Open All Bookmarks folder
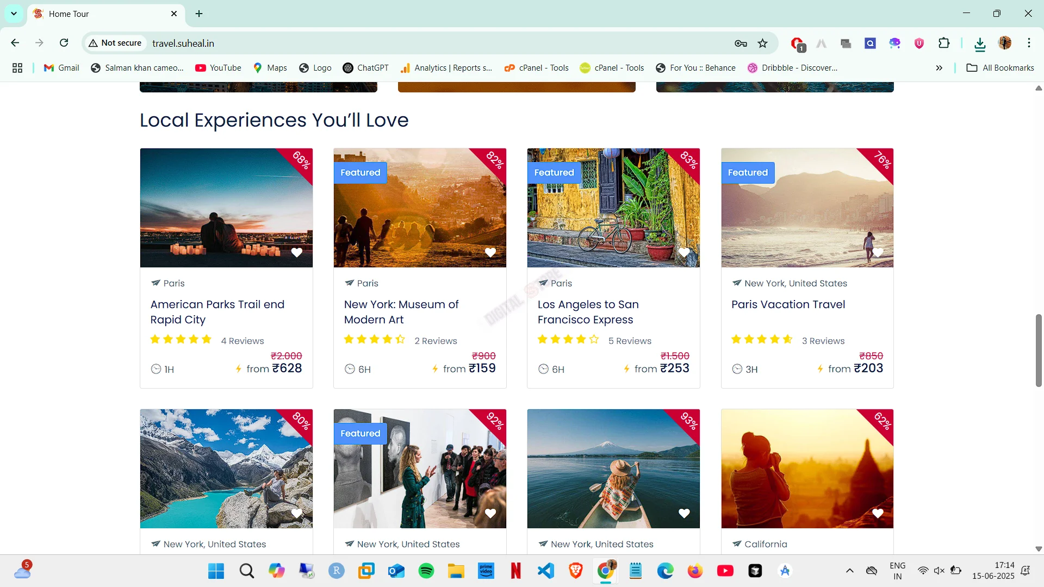Image resolution: width=1044 pixels, height=587 pixels. tap(1000, 68)
